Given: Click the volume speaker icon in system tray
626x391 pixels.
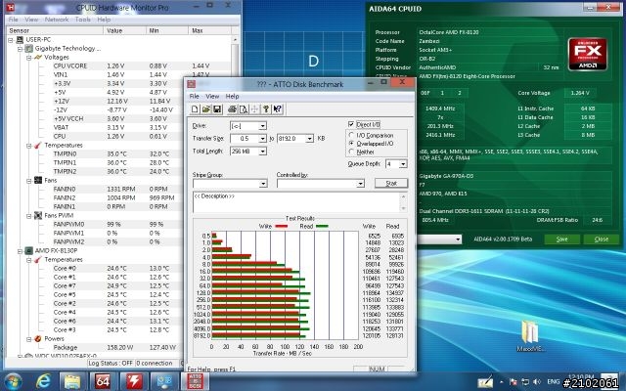Looking at the screenshot, I should coord(537,382).
